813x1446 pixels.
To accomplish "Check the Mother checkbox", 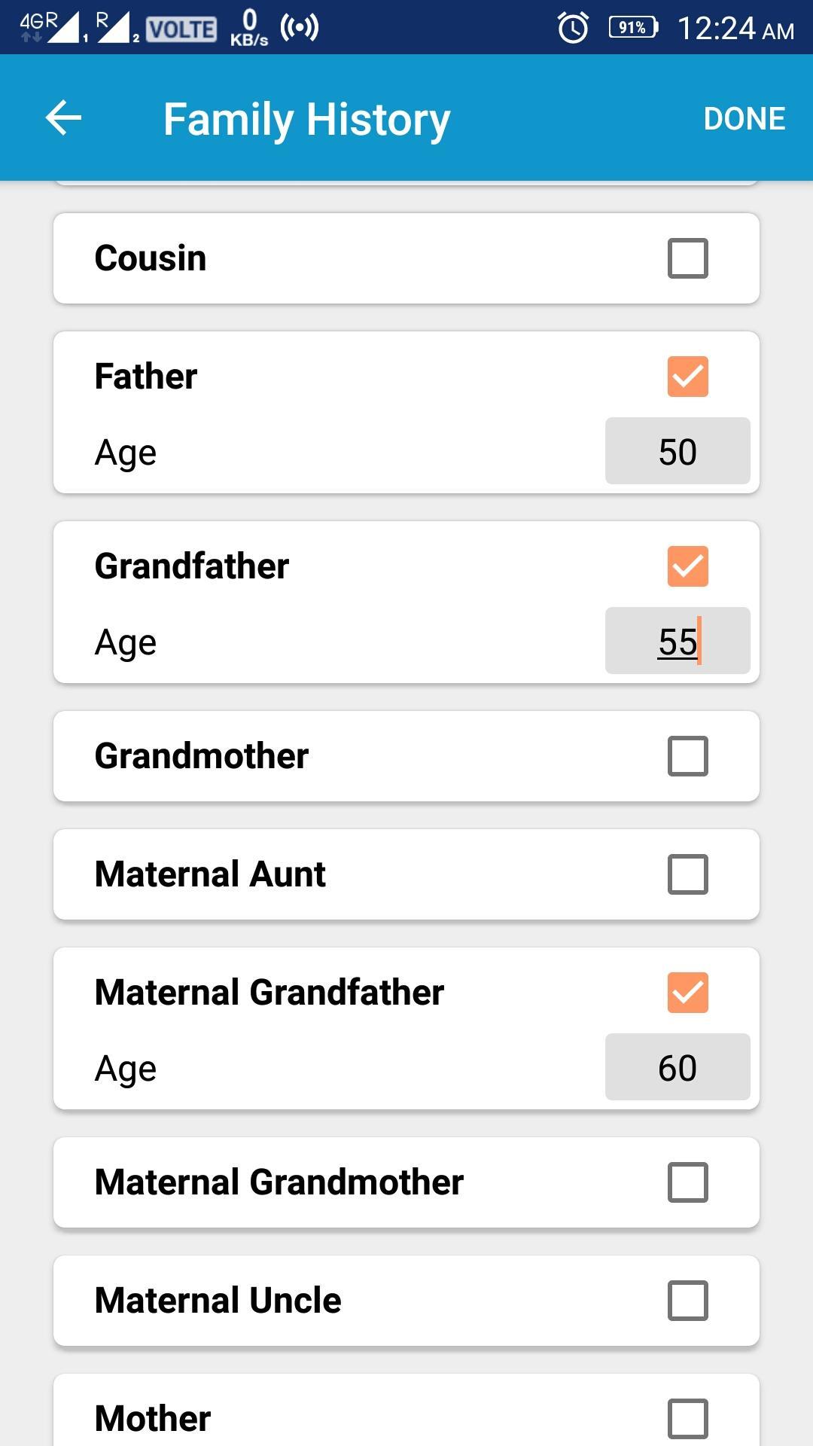I will point(688,1419).
